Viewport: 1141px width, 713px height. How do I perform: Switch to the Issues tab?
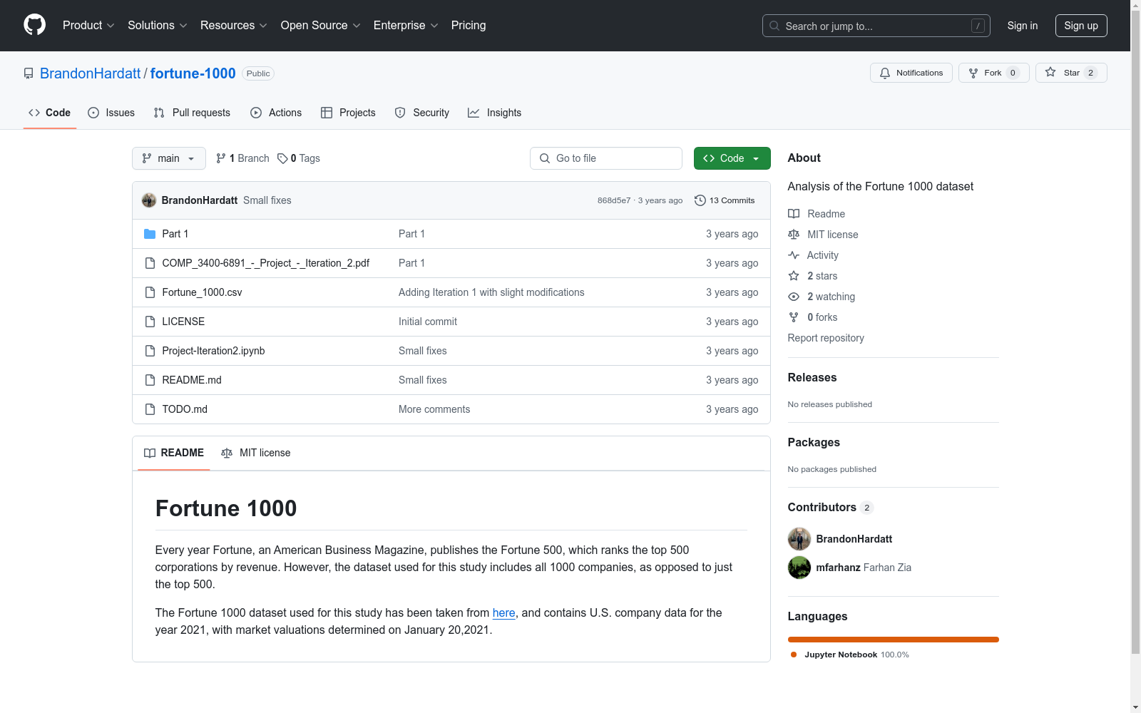(x=111, y=113)
